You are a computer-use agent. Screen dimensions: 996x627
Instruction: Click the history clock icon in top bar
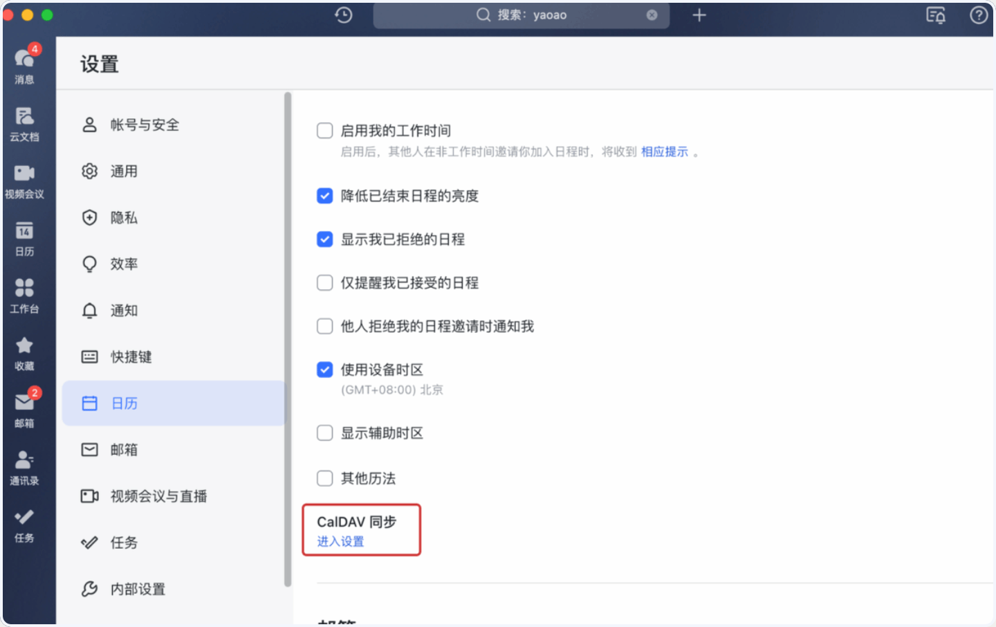point(343,15)
